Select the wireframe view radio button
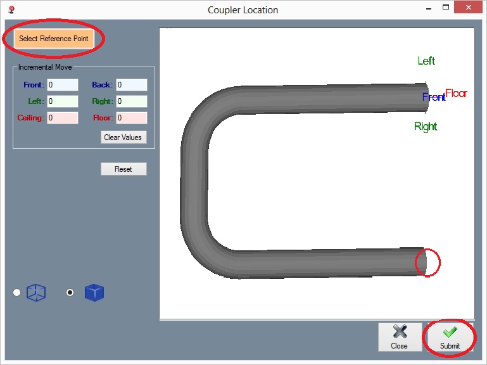This screenshot has width=487, height=365. pyautogui.click(x=16, y=293)
